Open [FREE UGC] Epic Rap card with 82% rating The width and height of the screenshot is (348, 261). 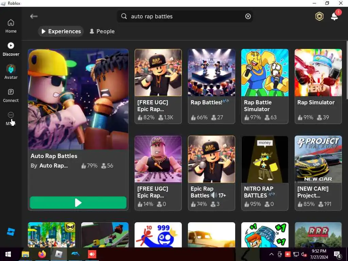[x=158, y=86]
